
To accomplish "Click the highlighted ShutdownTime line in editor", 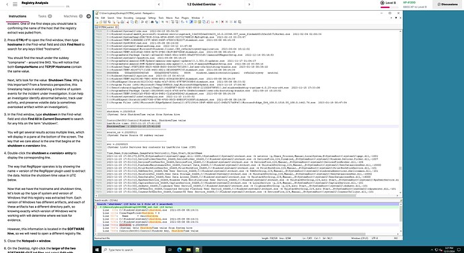I will point(134,126).
